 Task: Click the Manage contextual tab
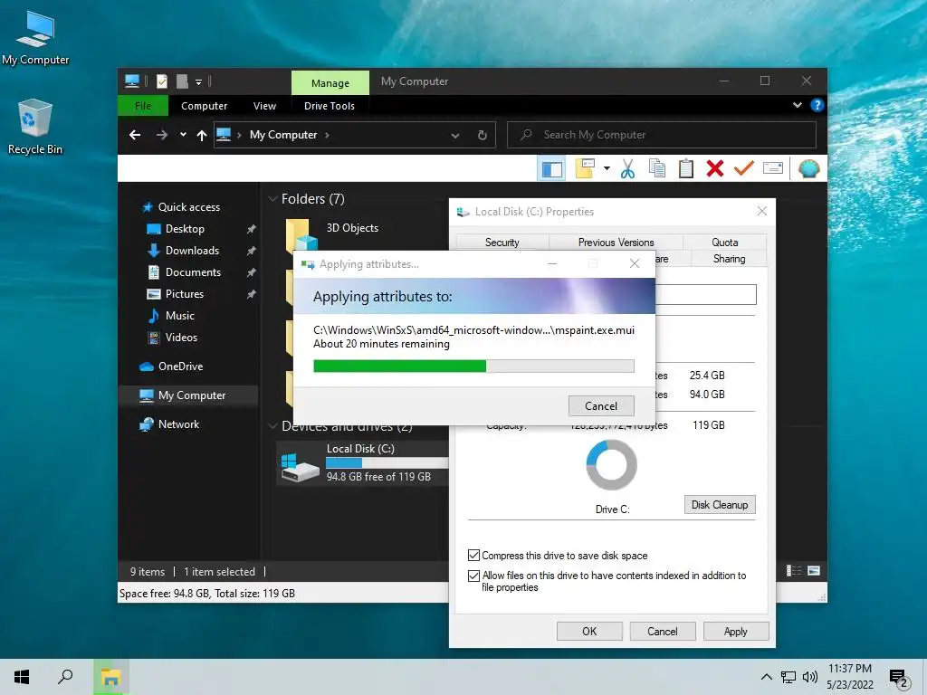click(x=330, y=82)
